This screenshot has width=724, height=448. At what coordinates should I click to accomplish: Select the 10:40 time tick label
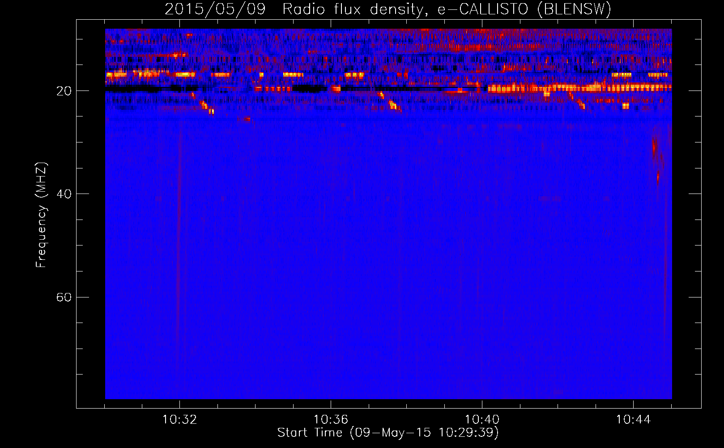click(482, 420)
